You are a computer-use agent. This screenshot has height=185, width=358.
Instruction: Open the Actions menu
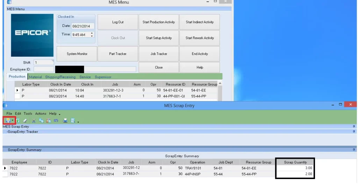point(41,114)
